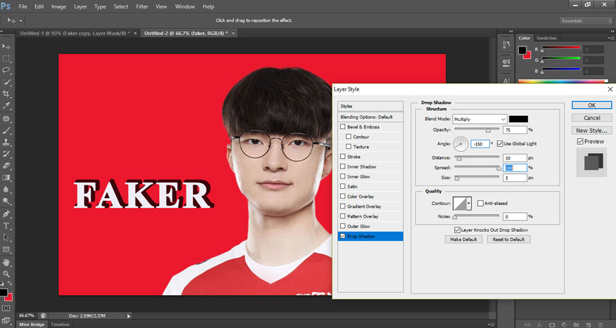The height and width of the screenshot is (328, 616).
Task: Enable the Inner Shadow checkbox
Action: click(x=343, y=166)
